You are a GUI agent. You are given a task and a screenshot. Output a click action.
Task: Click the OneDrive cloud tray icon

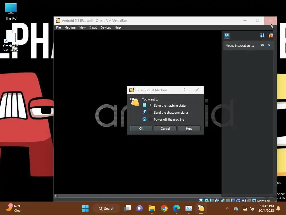(x=236, y=208)
